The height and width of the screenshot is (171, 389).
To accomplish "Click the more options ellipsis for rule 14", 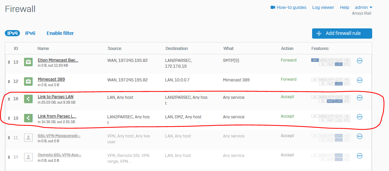I will 360,156.
